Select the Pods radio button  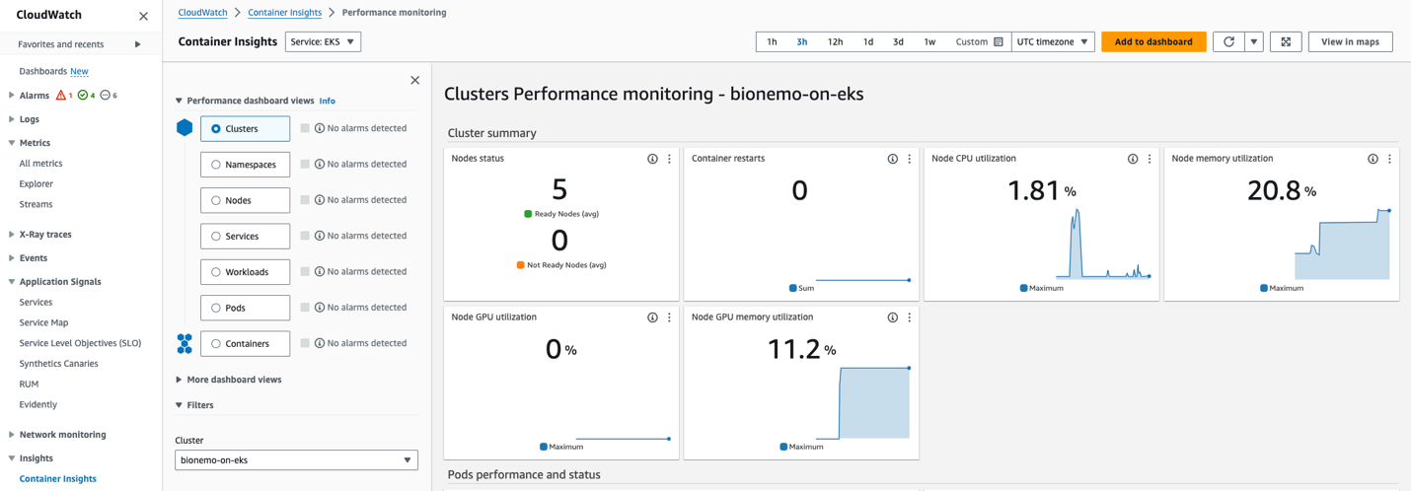point(216,308)
